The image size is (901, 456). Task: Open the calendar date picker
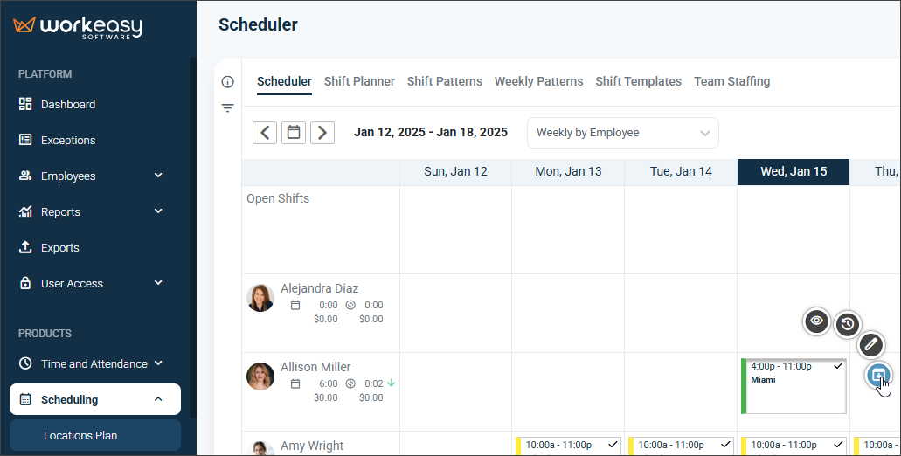coord(294,133)
